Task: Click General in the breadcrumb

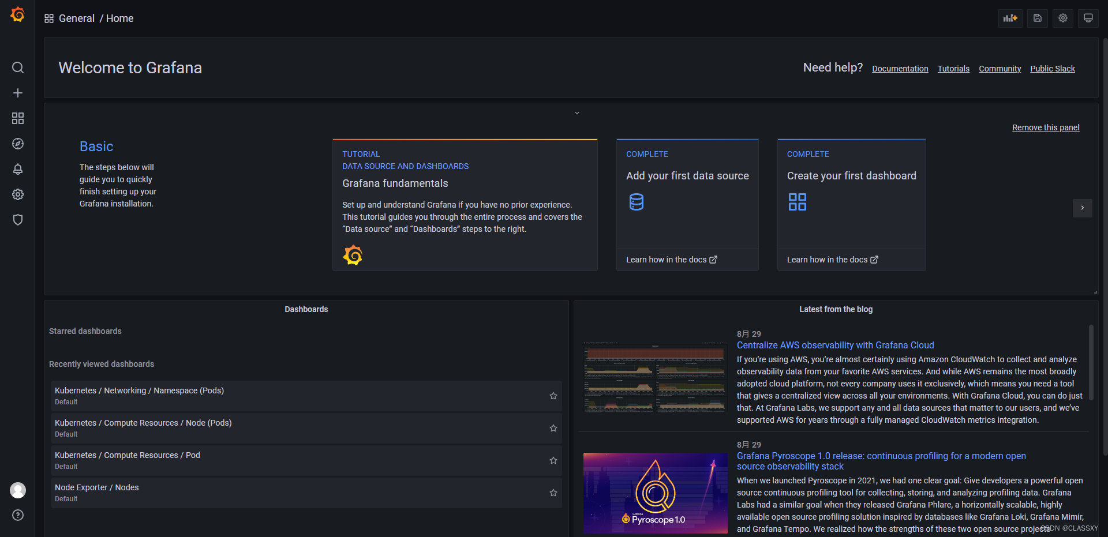Action: pyautogui.click(x=77, y=18)
